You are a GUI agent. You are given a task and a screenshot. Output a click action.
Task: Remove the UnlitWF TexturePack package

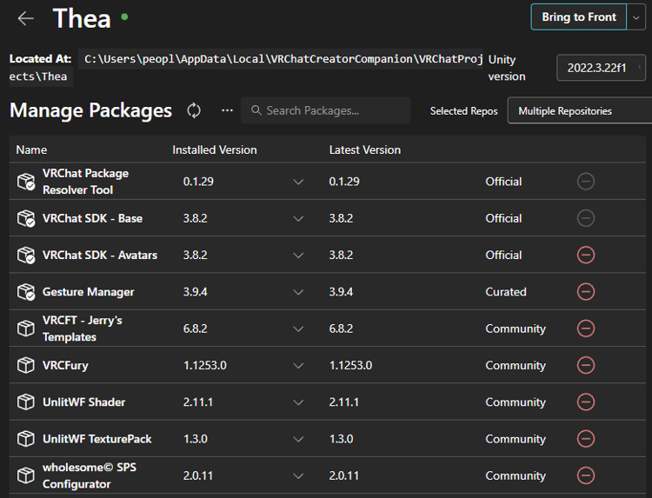click(586, 439)
